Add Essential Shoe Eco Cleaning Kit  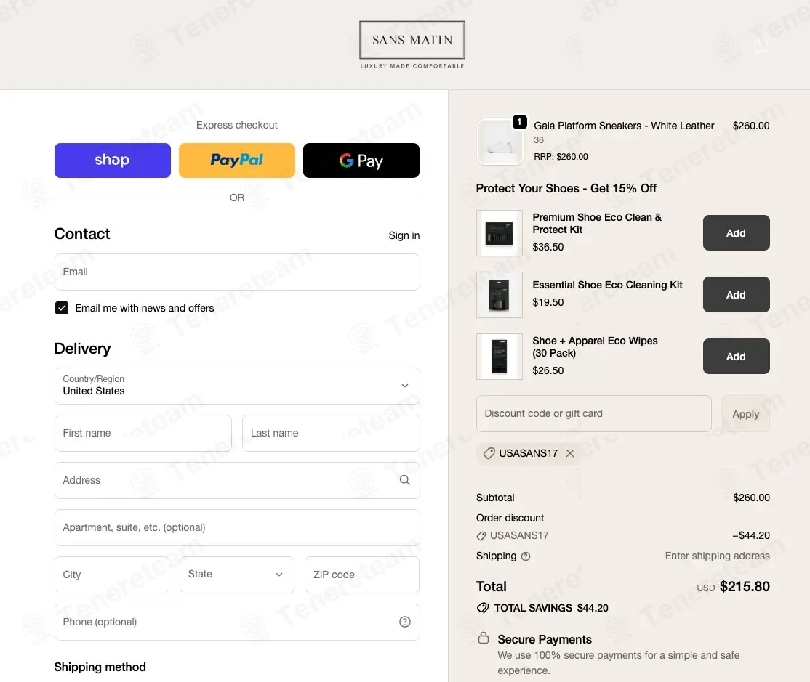pyautogui.click(x=736, y=295)
